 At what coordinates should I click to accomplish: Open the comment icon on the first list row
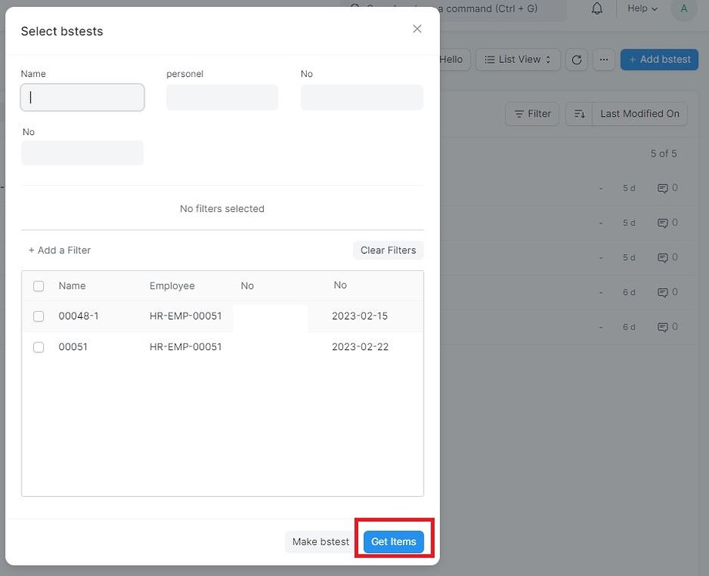[663, 187]
